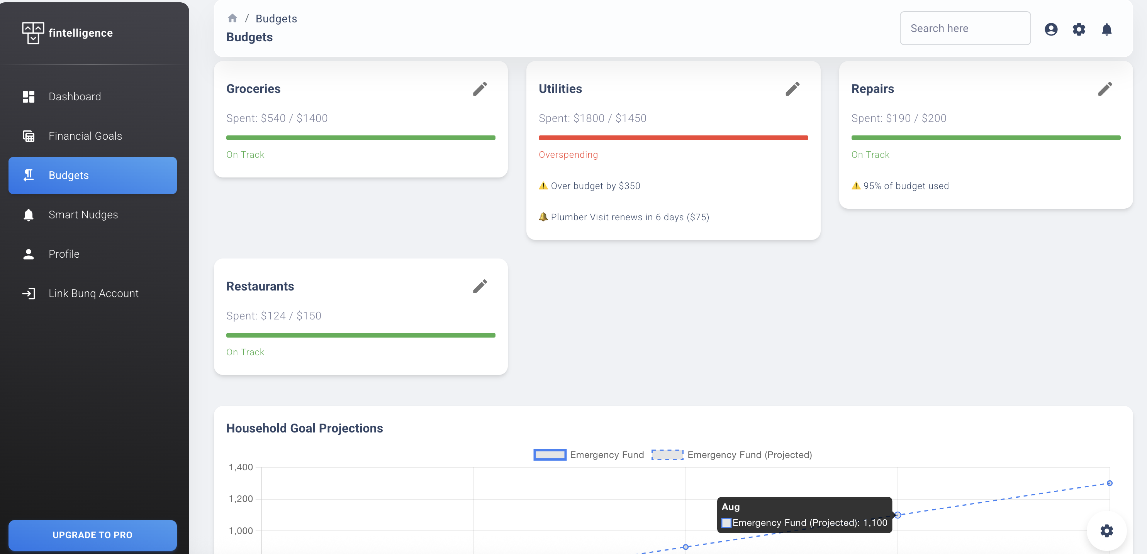
Task: Open edit for Repairs budget card
Action: coord(1105,89)
